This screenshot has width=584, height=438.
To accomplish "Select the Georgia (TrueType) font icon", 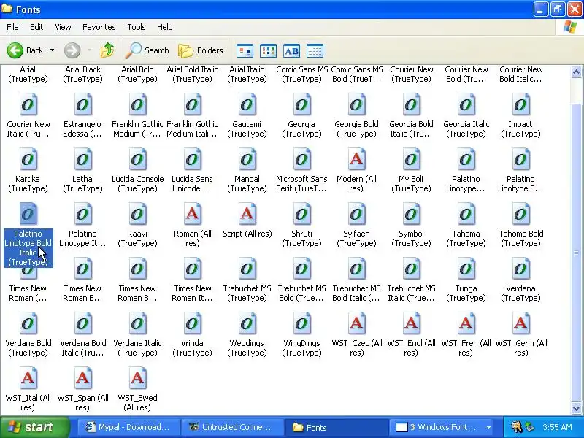I will (x=301, y=104).
